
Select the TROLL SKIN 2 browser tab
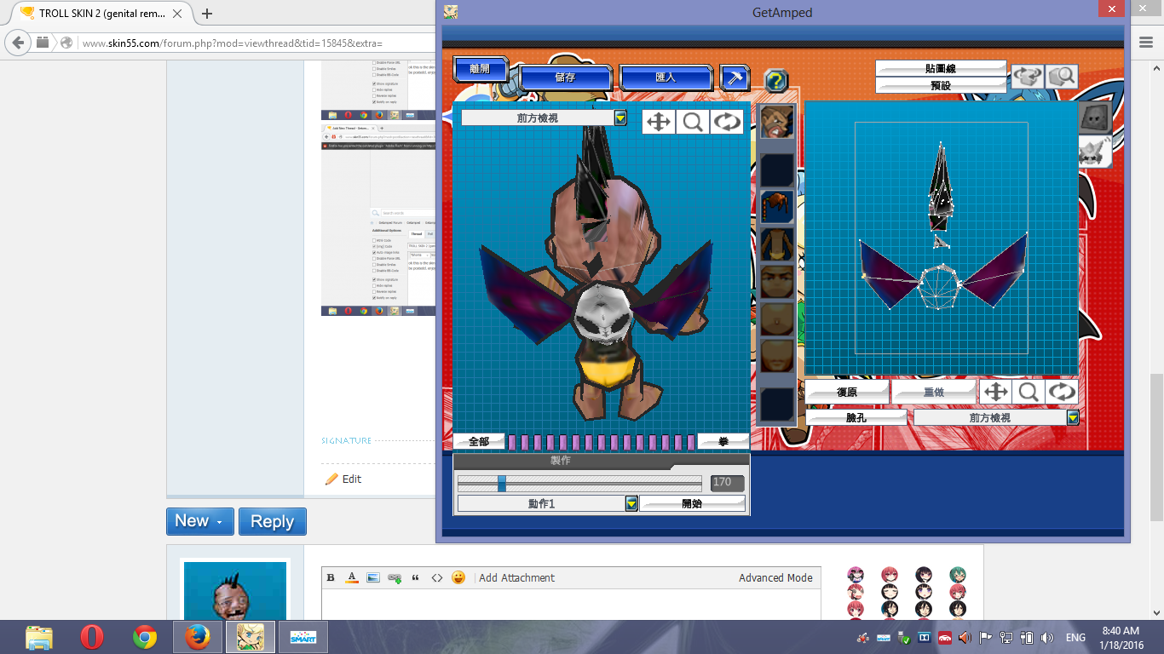[103, 13]
